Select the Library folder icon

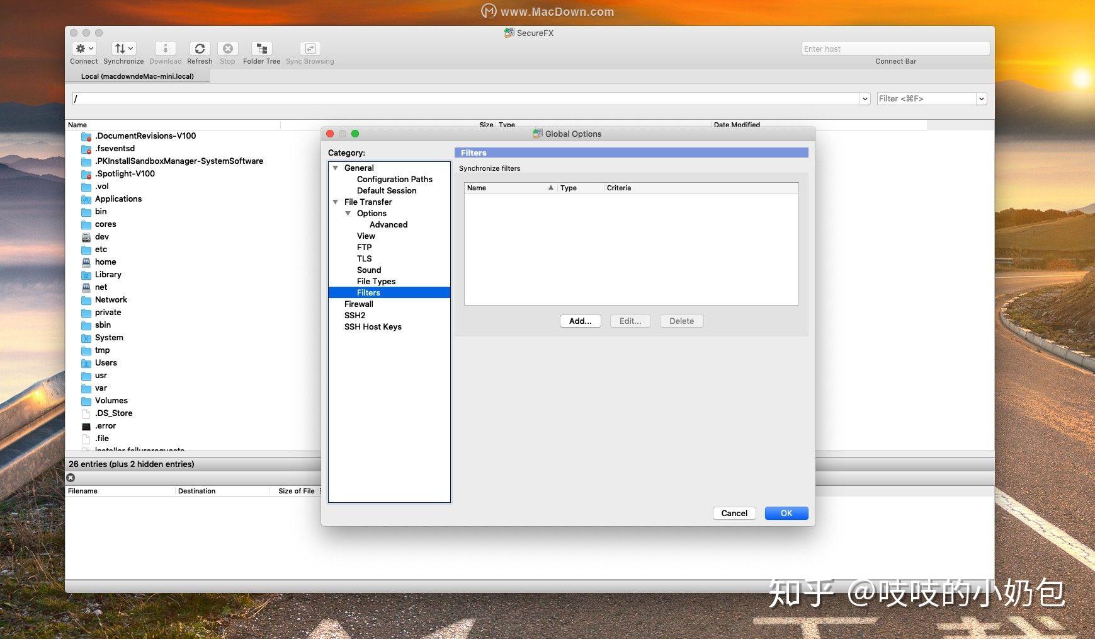[86, 275]
